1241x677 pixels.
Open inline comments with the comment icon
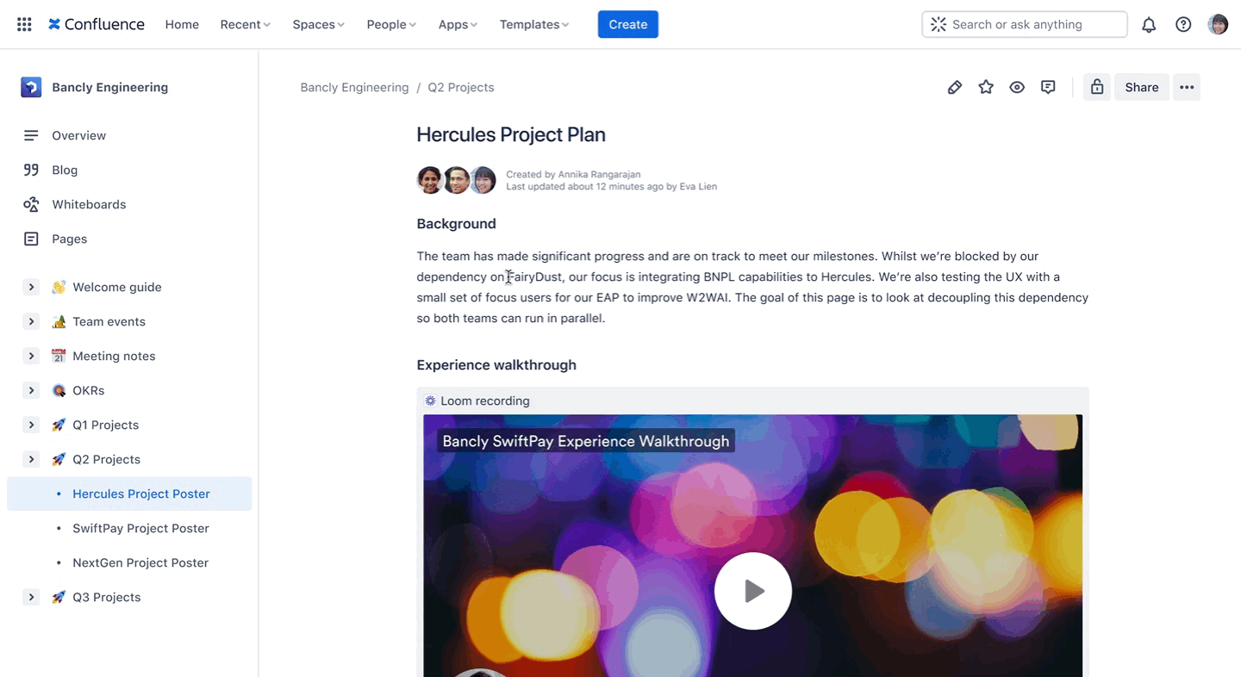(x=1048, y=87)
